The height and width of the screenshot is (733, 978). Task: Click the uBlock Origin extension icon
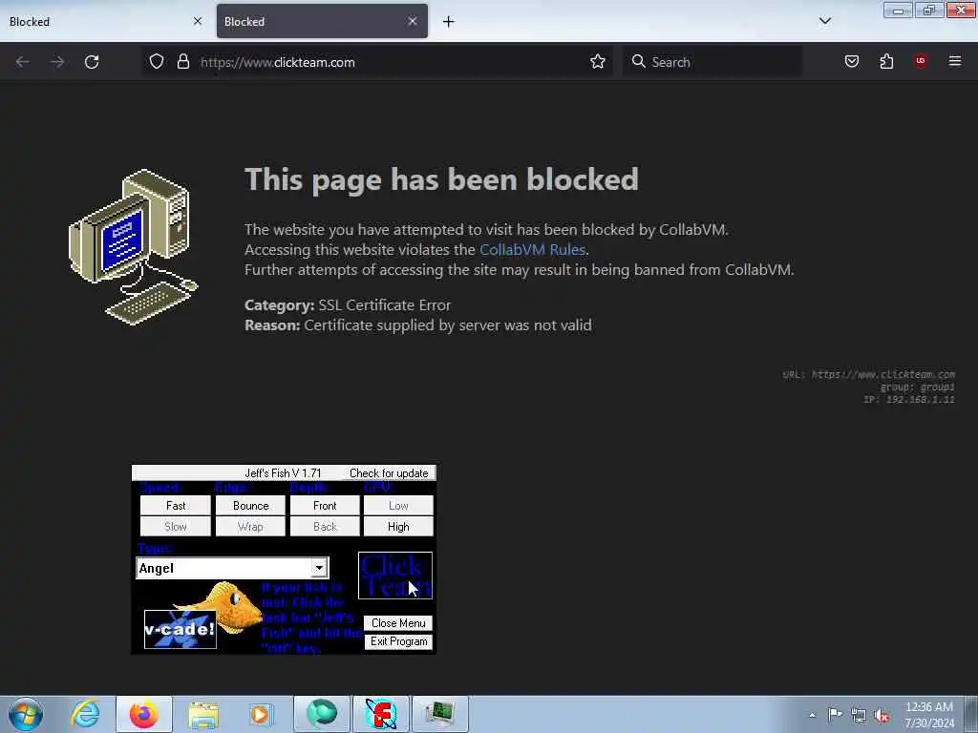(x=921, y=61)
